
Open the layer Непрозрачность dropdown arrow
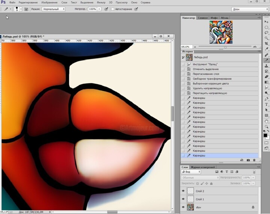point(253,178)
